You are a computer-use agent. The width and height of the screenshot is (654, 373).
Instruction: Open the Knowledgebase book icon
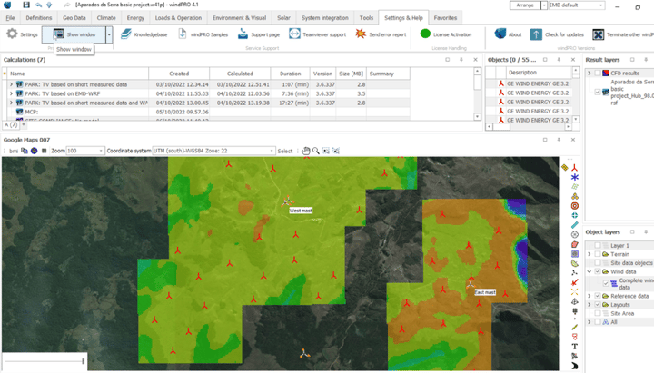(x=126, y=34)
